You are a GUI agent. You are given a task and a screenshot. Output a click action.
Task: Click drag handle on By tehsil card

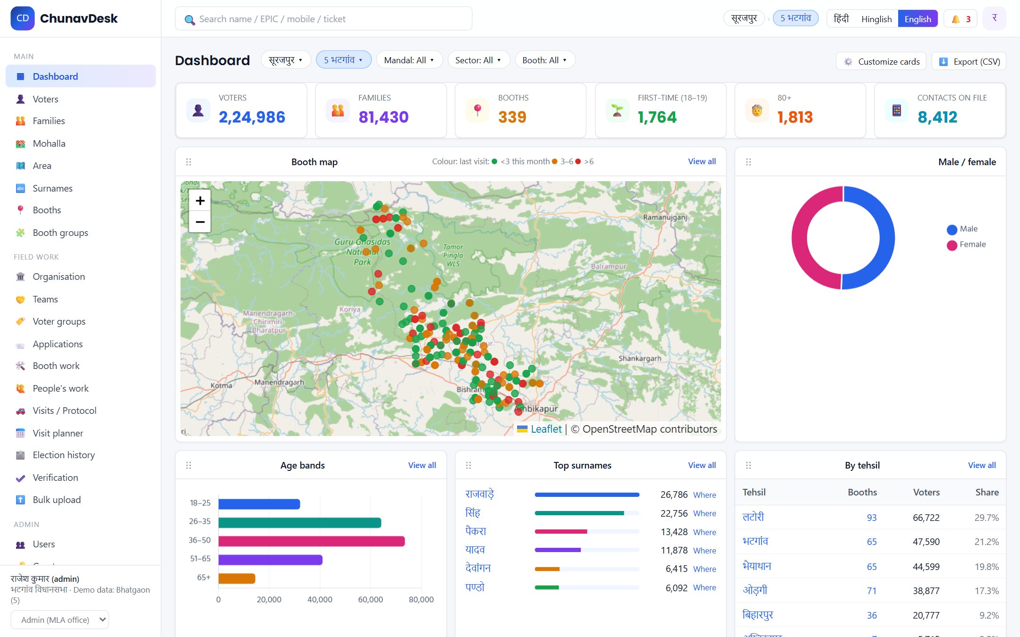tap(748, 465)
